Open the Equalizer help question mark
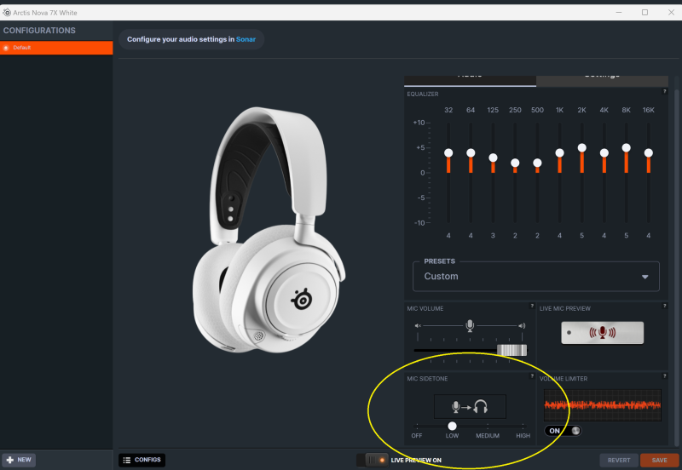Image resolution: width=682 pixels, height=470 pixels. 664,91
